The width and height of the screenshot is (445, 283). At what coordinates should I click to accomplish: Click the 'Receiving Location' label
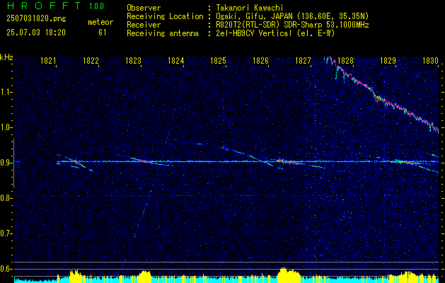pos(165,16)
